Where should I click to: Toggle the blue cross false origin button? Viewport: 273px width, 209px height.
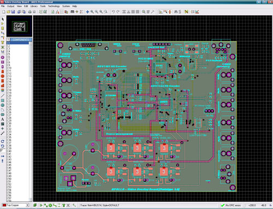[87, 12]
